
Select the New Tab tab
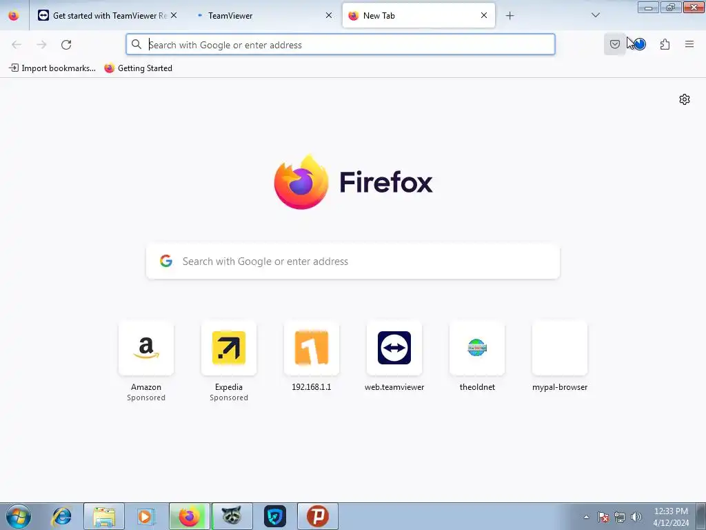coord(418,15)
